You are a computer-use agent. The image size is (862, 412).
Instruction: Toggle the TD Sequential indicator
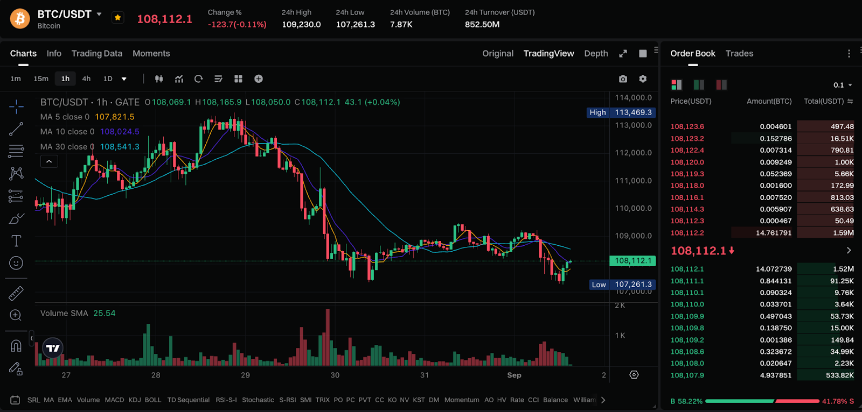pos(188,400)
